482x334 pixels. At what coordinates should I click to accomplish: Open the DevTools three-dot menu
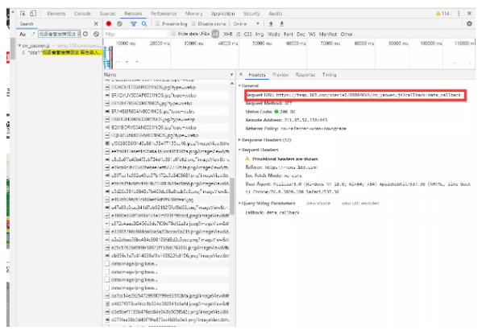459,14
